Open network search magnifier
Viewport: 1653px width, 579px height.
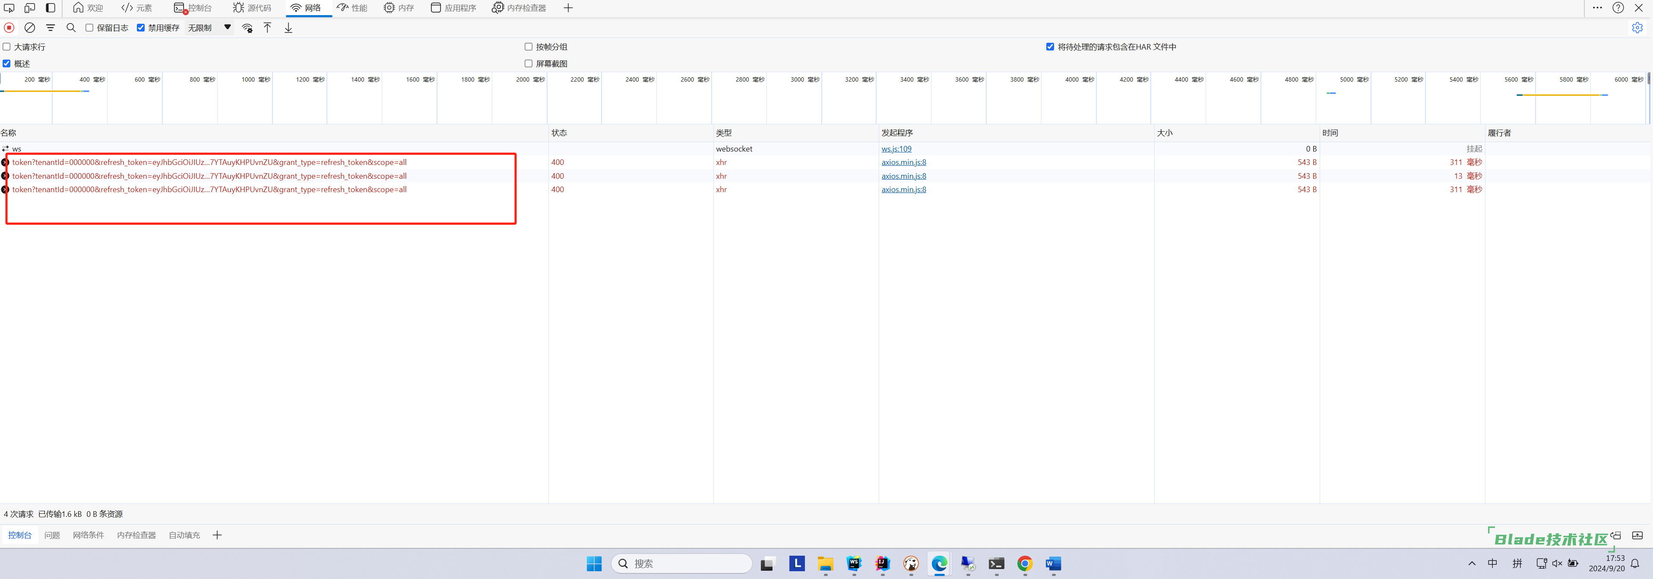point(70,28)
